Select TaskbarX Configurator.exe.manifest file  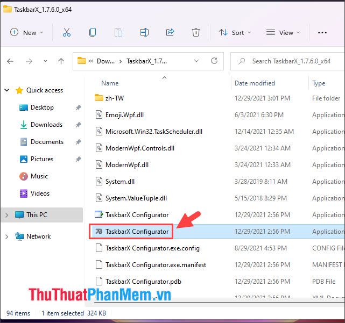pos(156,265)
